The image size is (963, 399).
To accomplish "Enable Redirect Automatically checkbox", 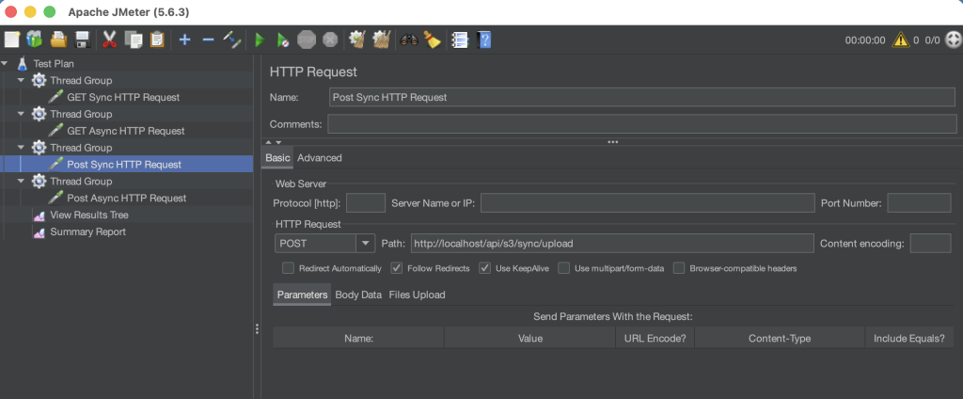I will [288, 268].
